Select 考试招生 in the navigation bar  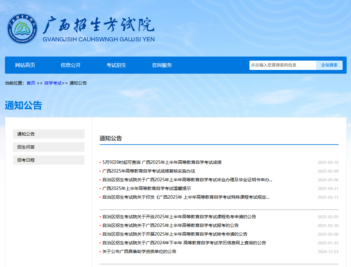coord(116,65)
